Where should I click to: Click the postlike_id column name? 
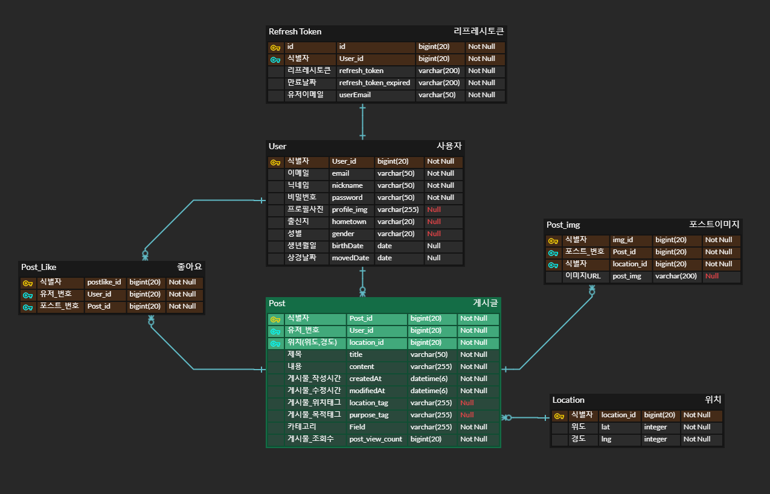[x=104, y=282]
